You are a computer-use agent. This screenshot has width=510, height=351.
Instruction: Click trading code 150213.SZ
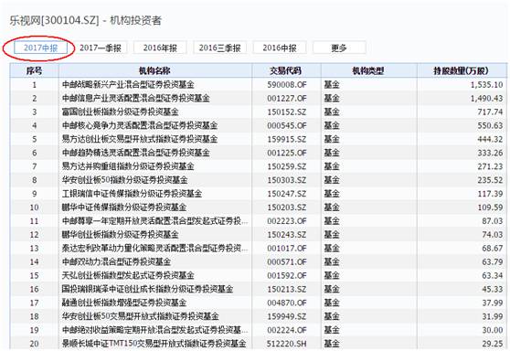[x=287, y=289]
